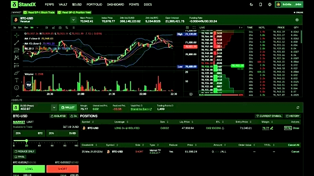The width and height of the screenshot is (314, 176).
Task: Open the emoji icons tool
Action: tap(17, 88)
